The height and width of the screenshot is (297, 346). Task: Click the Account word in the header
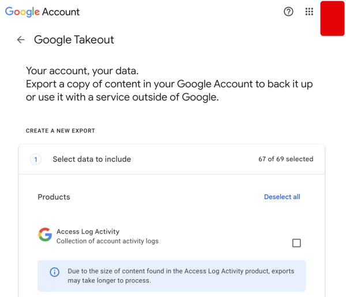coord(61,12)
